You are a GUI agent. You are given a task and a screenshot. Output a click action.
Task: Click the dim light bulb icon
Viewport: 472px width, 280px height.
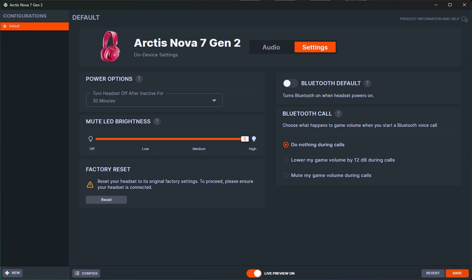pos(91,139)
